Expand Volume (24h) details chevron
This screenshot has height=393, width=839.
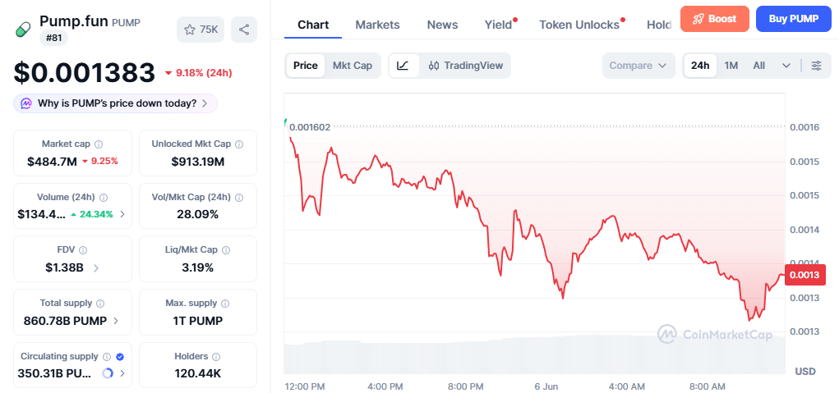tap(122, 214)
